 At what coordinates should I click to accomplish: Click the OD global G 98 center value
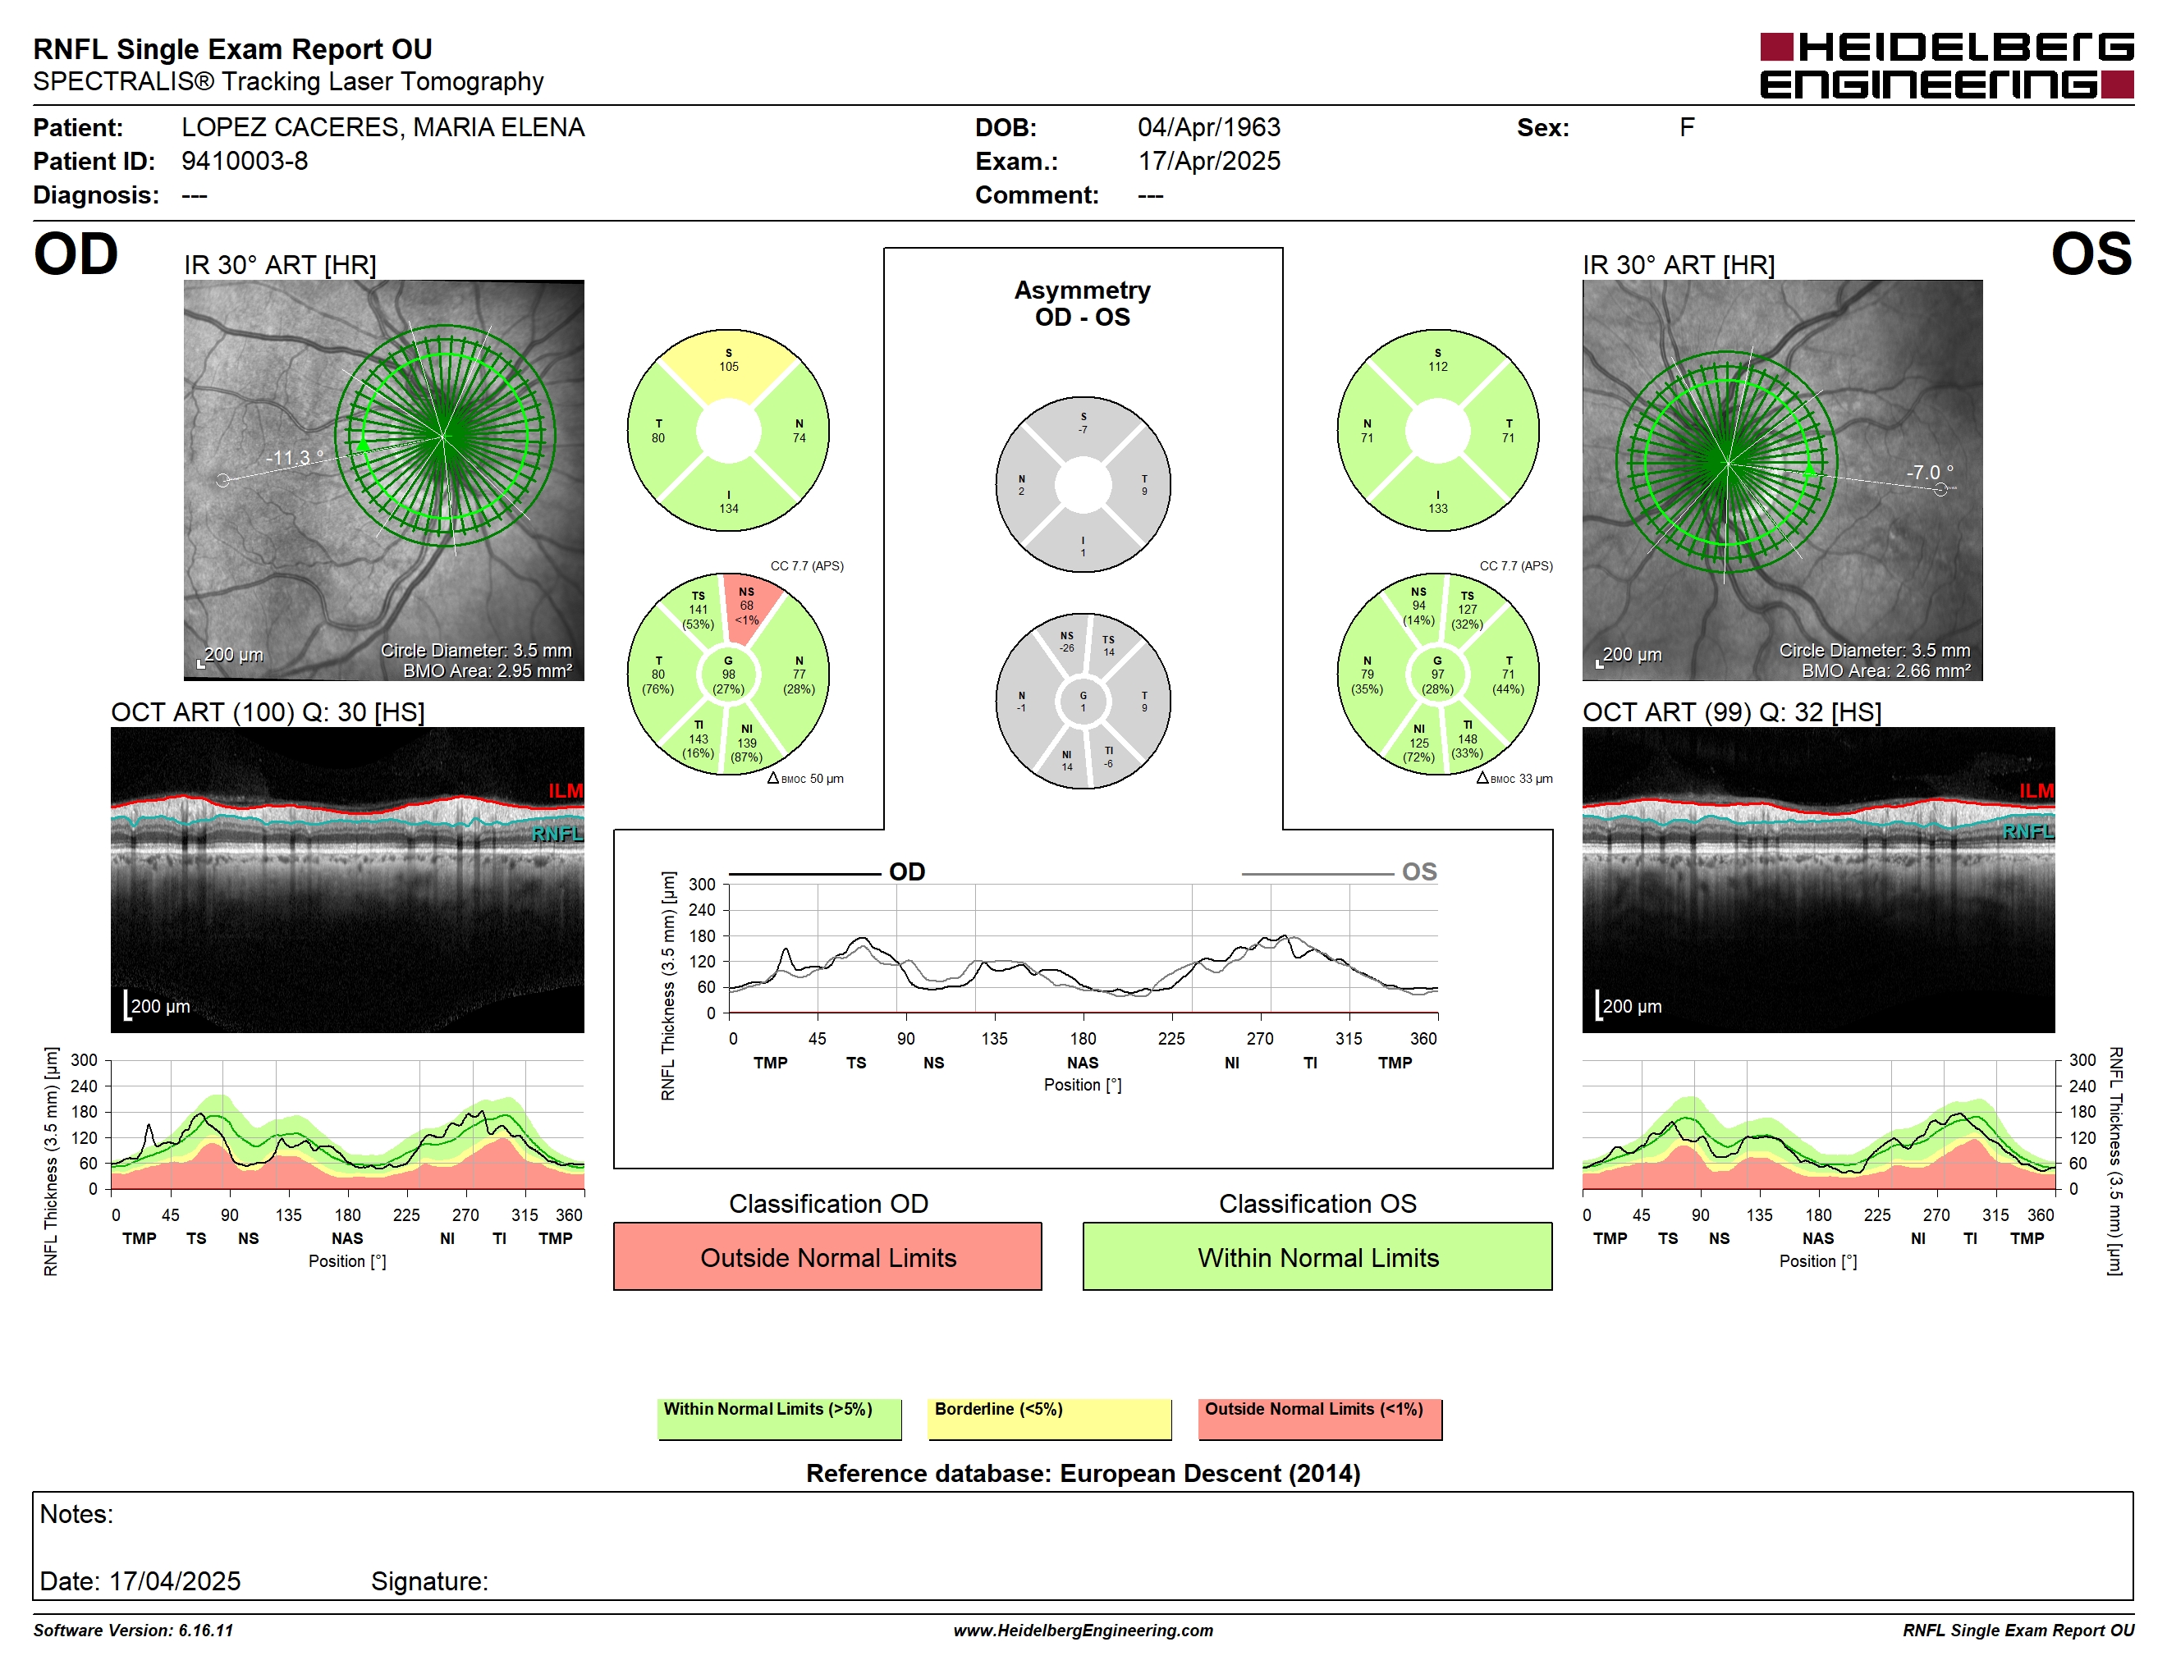point(728,675)
